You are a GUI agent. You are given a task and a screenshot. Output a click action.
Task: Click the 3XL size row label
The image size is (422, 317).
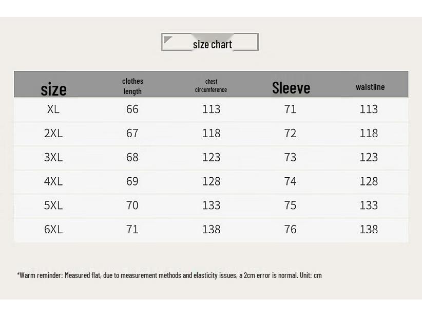tap(53, 157)
